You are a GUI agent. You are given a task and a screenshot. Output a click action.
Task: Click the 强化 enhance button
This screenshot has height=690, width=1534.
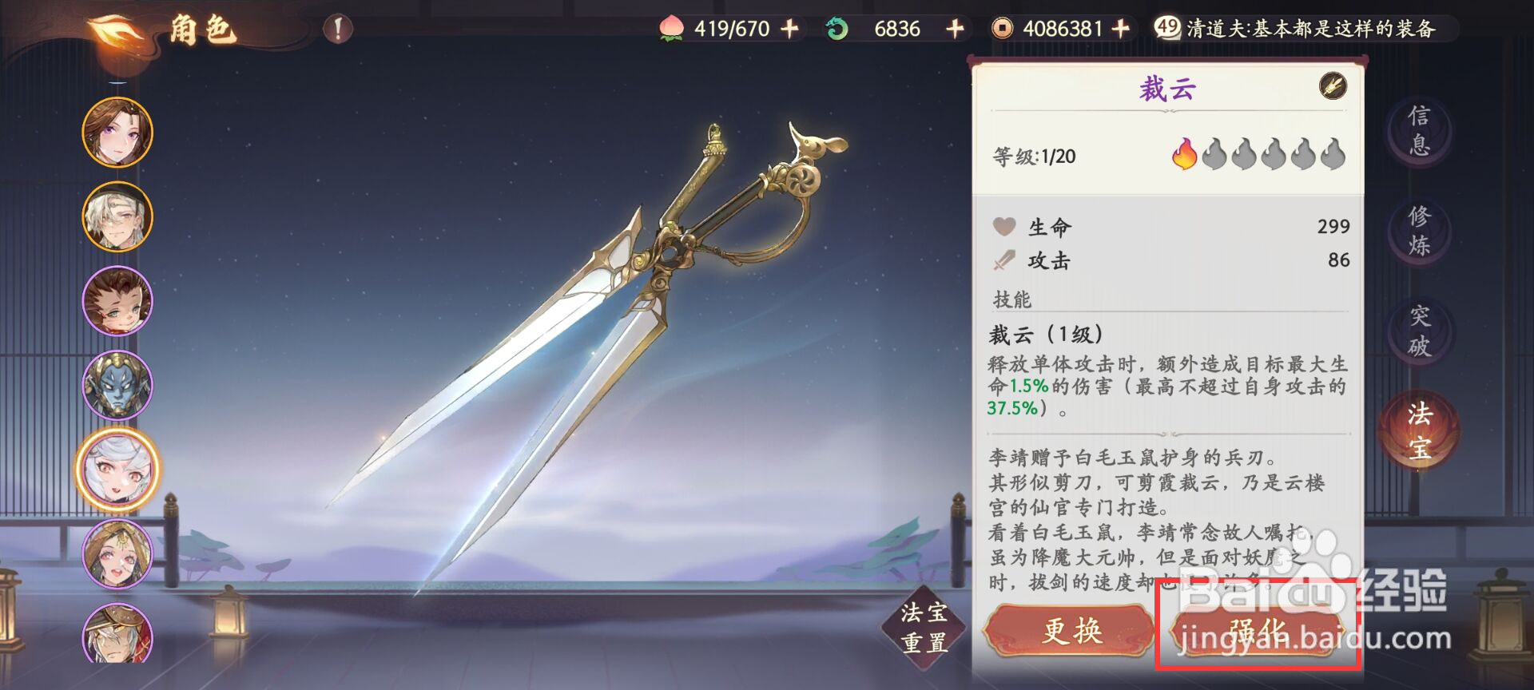point(1258,632)
